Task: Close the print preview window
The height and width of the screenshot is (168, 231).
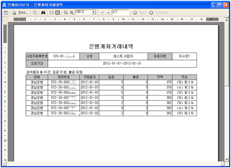Action: [226, 5]
